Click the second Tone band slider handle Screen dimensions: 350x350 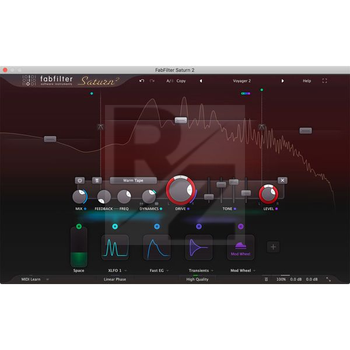(x=221, y=184)
